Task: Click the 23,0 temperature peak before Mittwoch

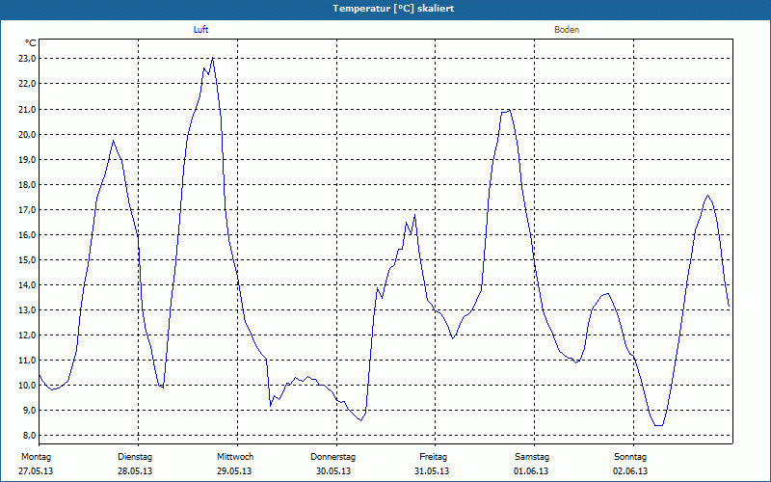Action: point(212,58)
